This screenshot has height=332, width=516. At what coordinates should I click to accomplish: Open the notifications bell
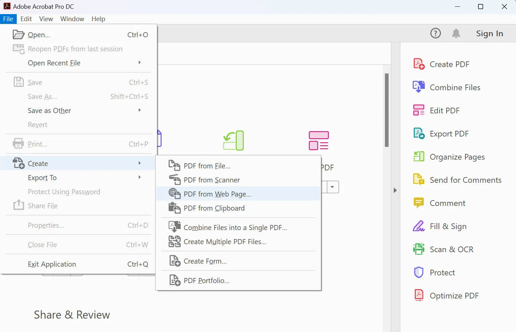(456, 33)
